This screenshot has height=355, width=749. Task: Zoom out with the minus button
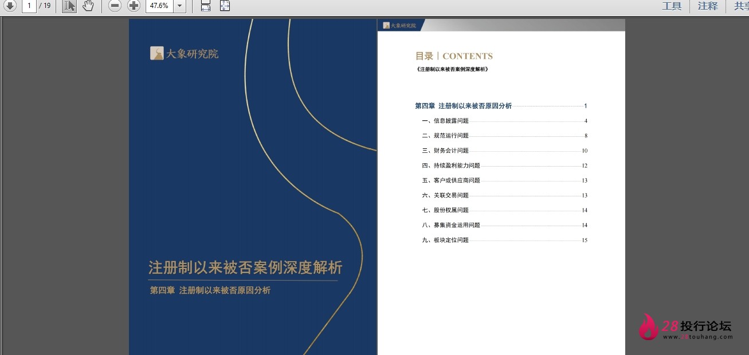point(115,6)
